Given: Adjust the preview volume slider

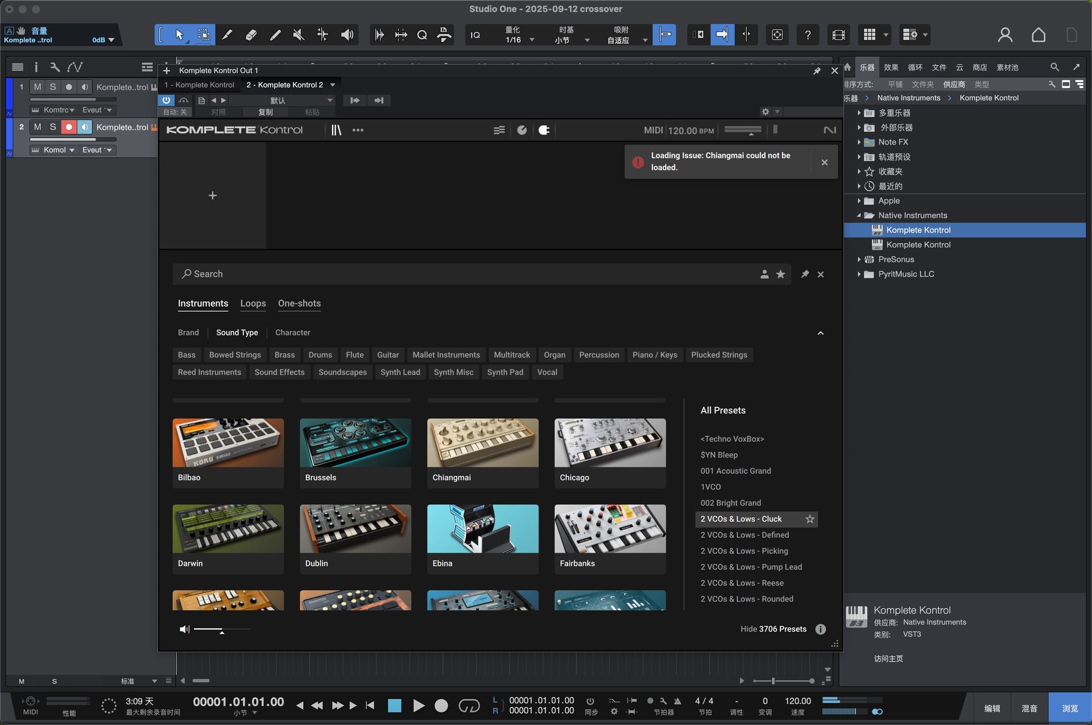Looking at the screenshot, I should pos(221,629).
